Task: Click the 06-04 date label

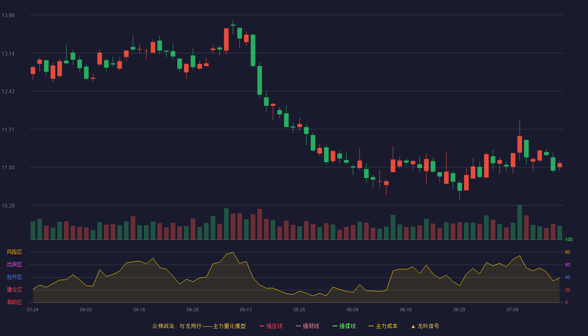Action: 352,310
